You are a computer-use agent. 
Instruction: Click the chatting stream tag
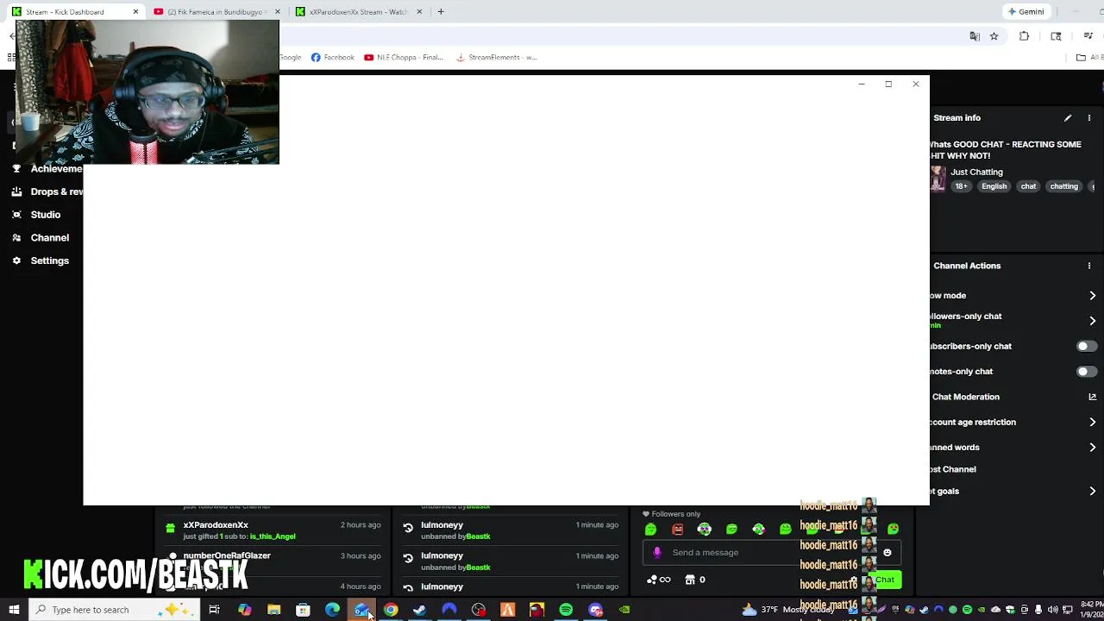pyautogui.click(x=1063, y=186)
